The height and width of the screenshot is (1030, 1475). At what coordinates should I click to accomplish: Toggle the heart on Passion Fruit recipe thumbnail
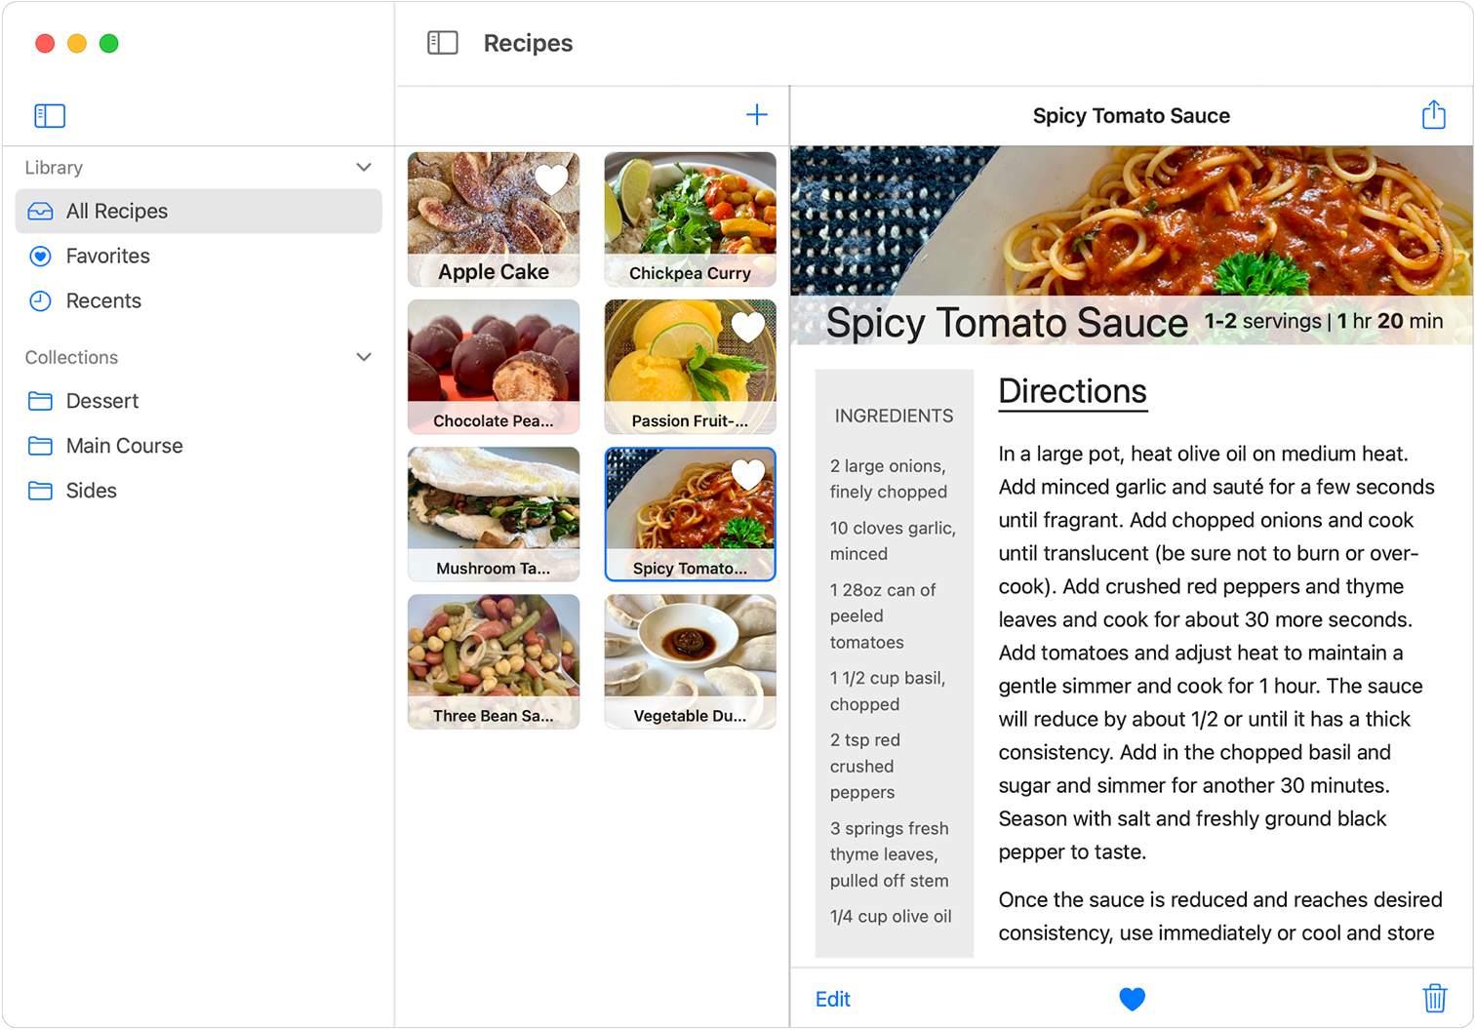tap(747, 327)
